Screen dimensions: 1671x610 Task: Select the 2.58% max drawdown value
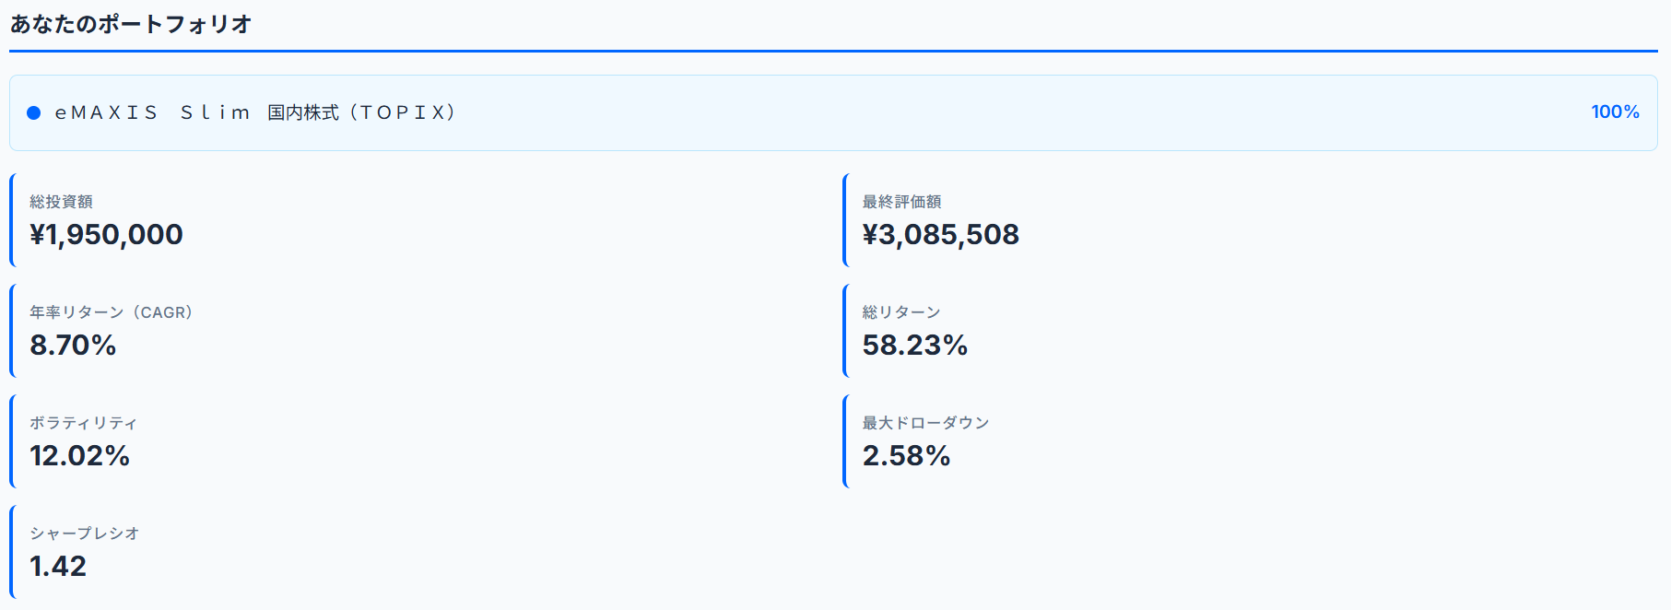tap(906, 456)
